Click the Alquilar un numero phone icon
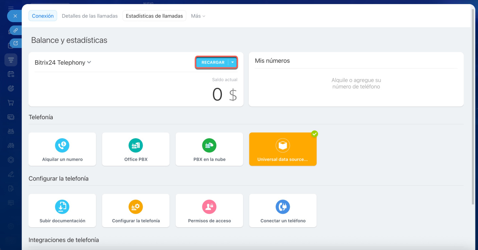 click(x=62, y=145)
